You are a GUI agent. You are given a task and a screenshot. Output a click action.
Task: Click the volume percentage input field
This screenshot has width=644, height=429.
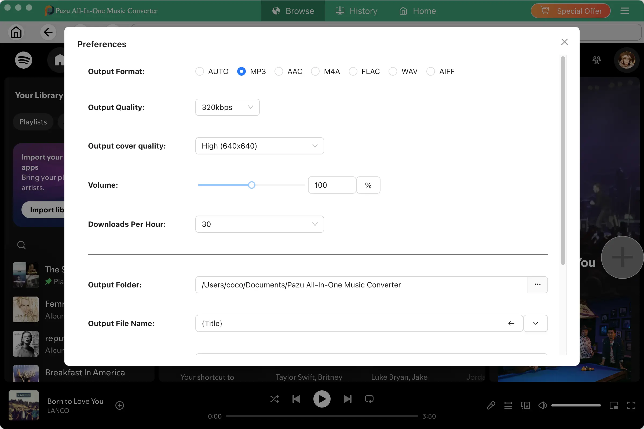click(332, 185)
